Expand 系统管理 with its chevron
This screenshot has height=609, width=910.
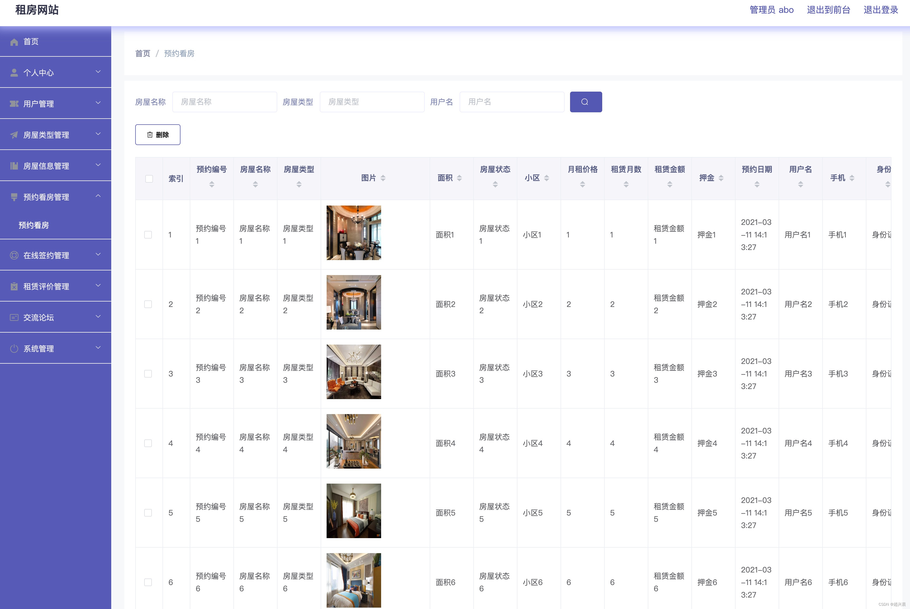pos(98,348)
